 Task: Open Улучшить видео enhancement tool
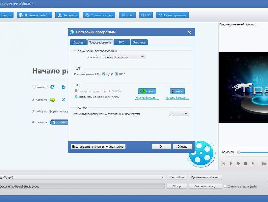[99, 15]
